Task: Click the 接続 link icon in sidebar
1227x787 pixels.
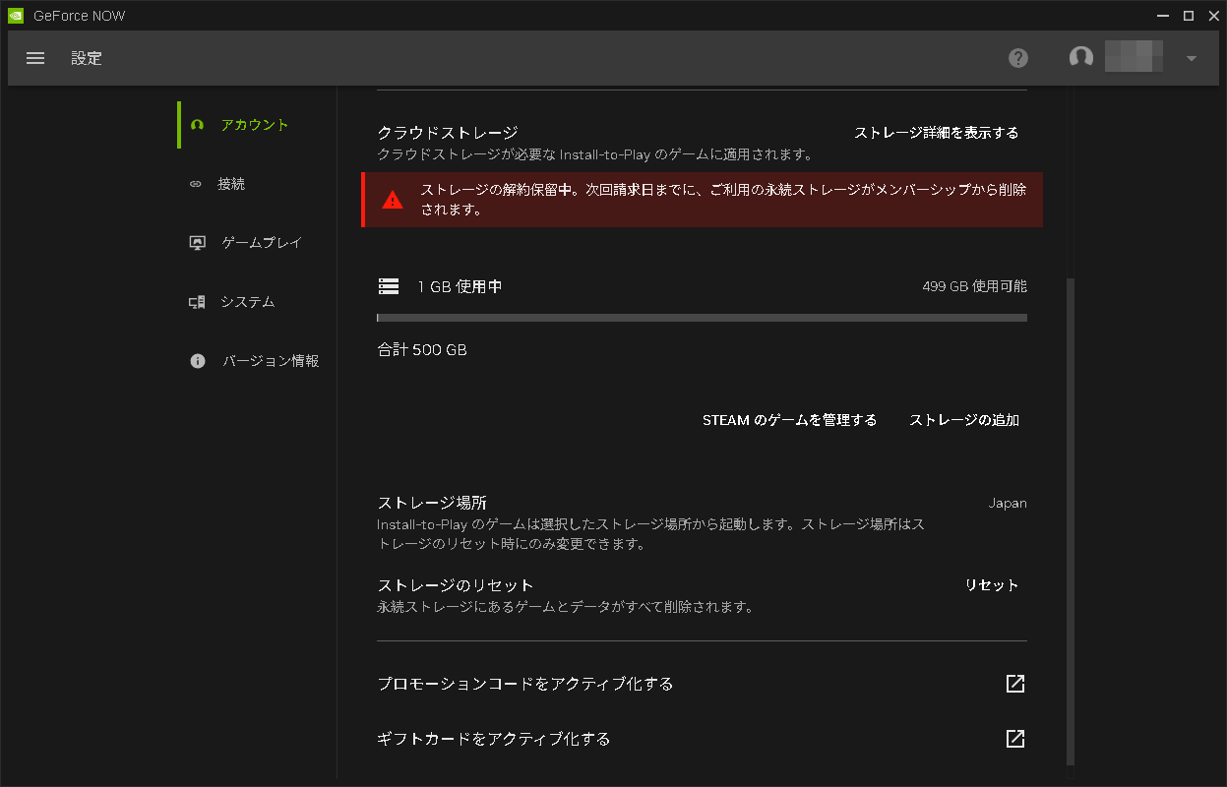Action: click(196, 183)
